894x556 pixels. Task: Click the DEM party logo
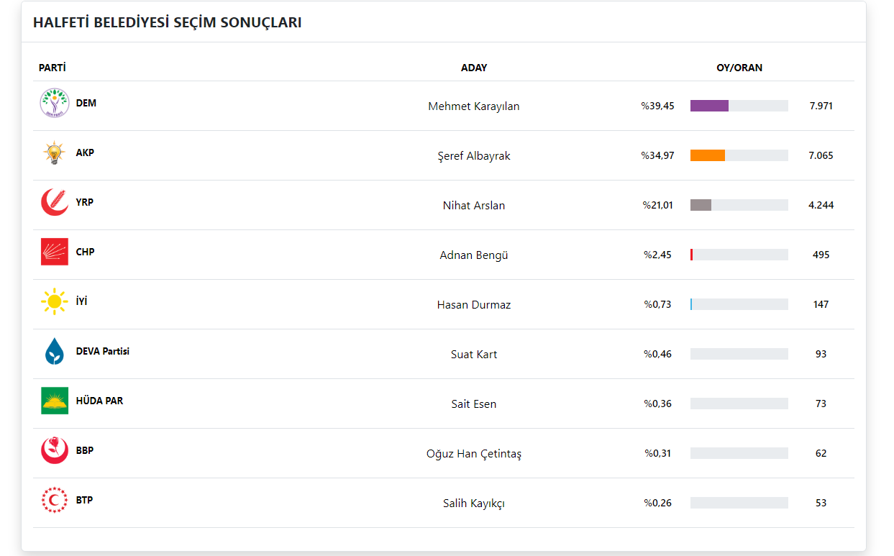pos(54,104)
